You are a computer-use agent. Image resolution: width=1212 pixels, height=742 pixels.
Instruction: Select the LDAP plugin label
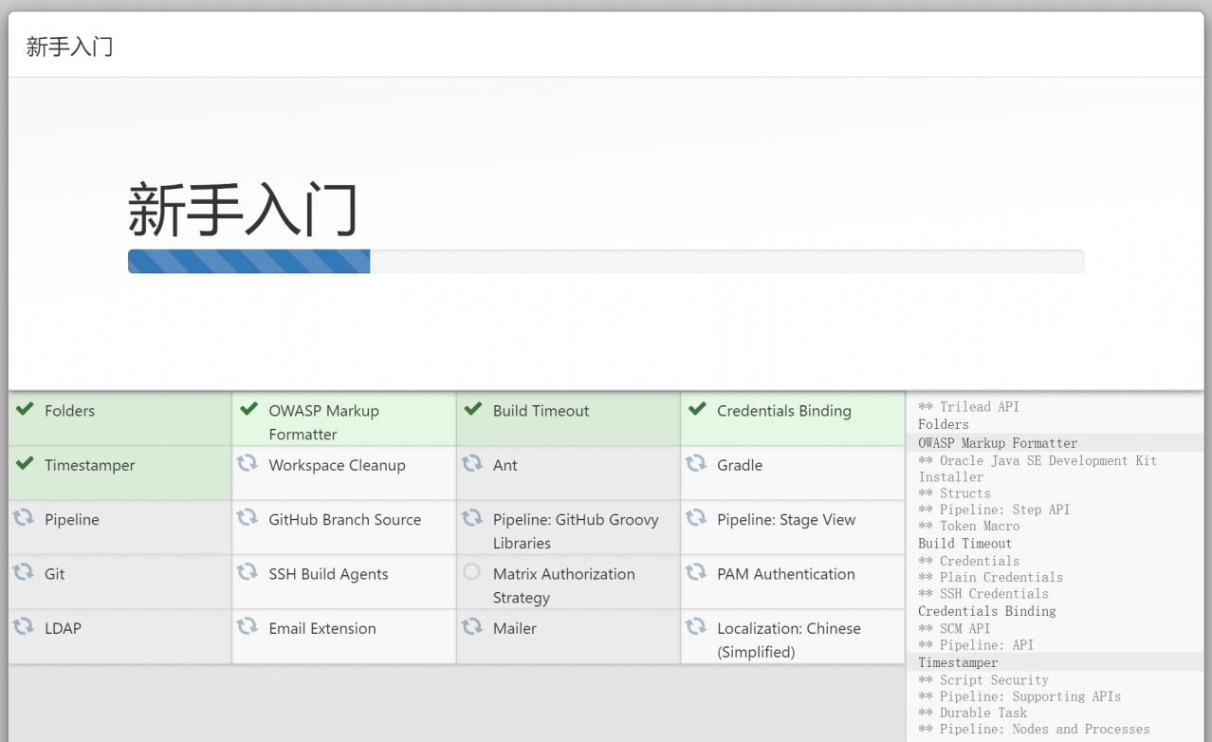64,628
